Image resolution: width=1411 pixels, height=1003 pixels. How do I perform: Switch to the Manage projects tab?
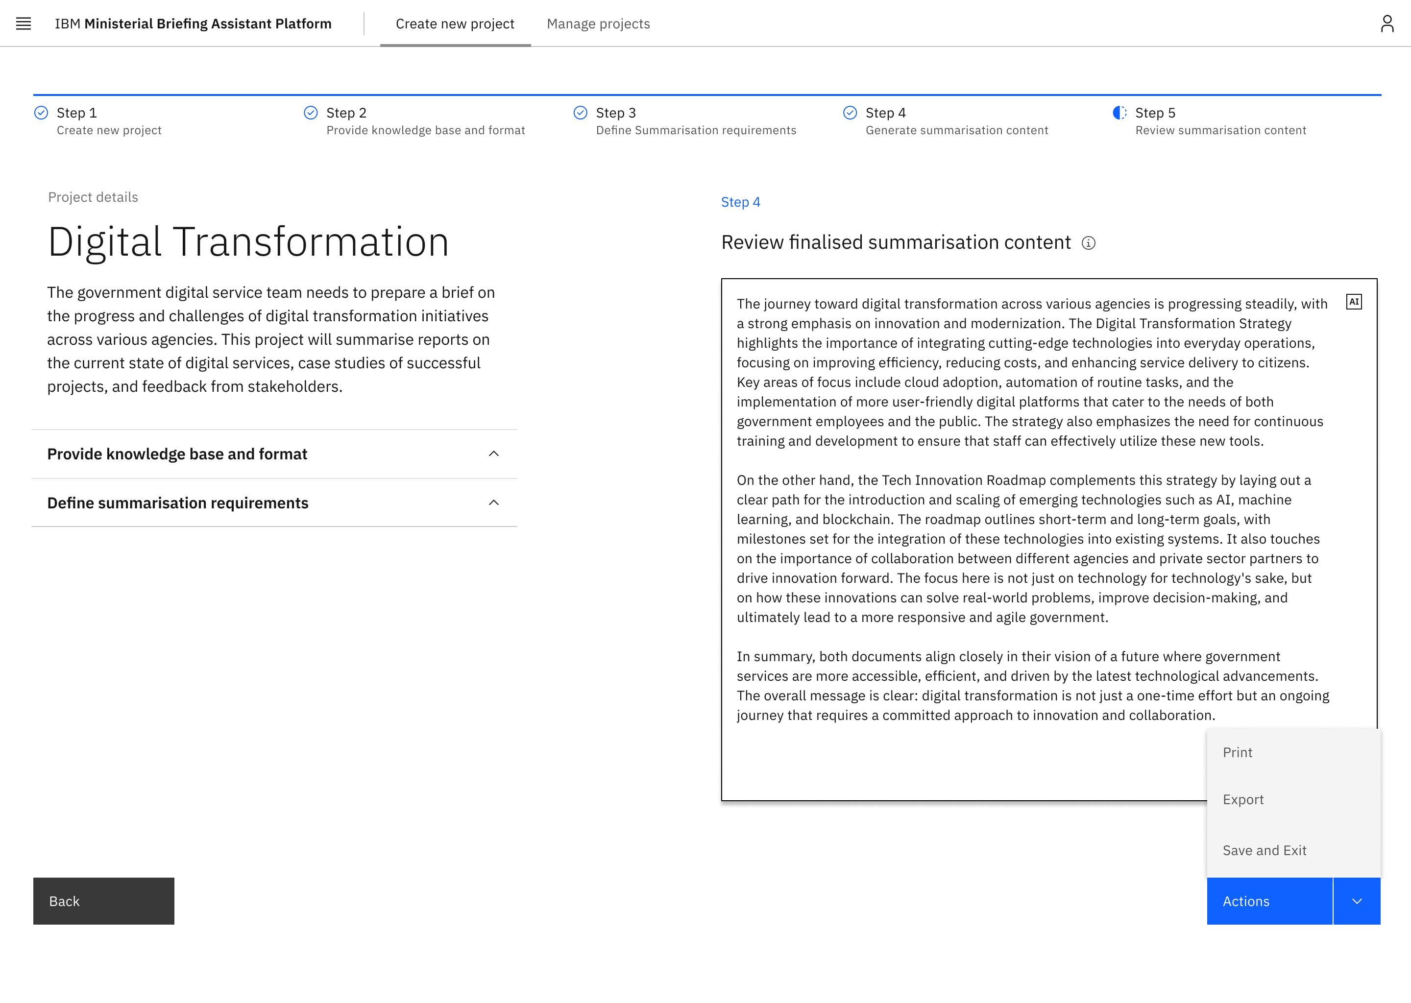[x=598, y=24]
